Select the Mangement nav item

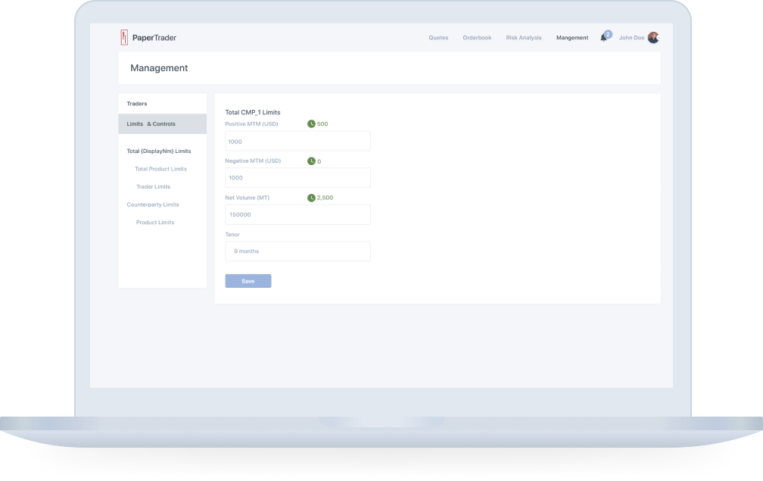click(572, 37)
